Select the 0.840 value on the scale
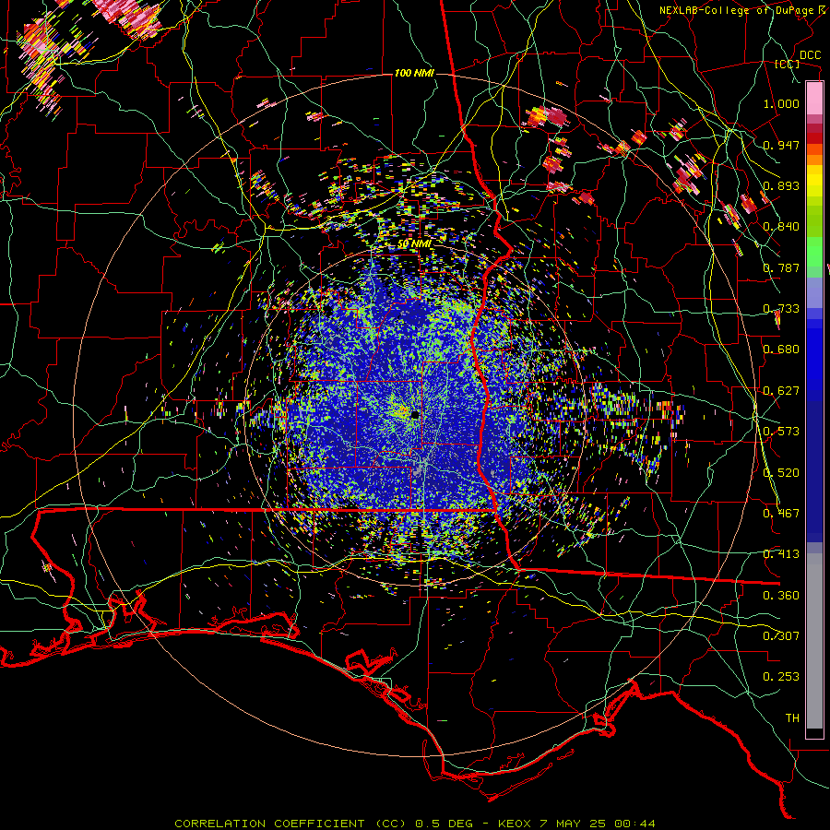This screenshot has height=830, width=830. [781, 227]
